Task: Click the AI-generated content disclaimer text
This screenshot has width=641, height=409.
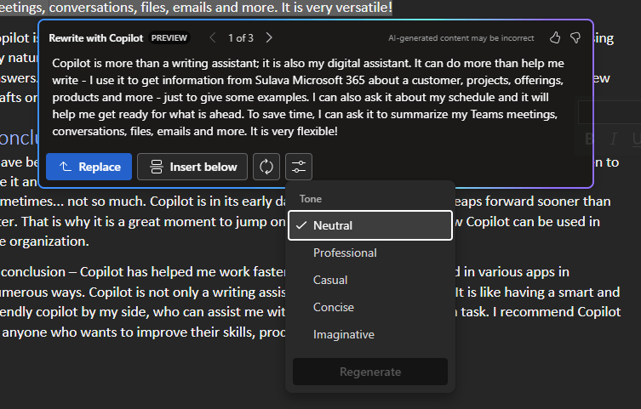Action: (x=461, y=38)
